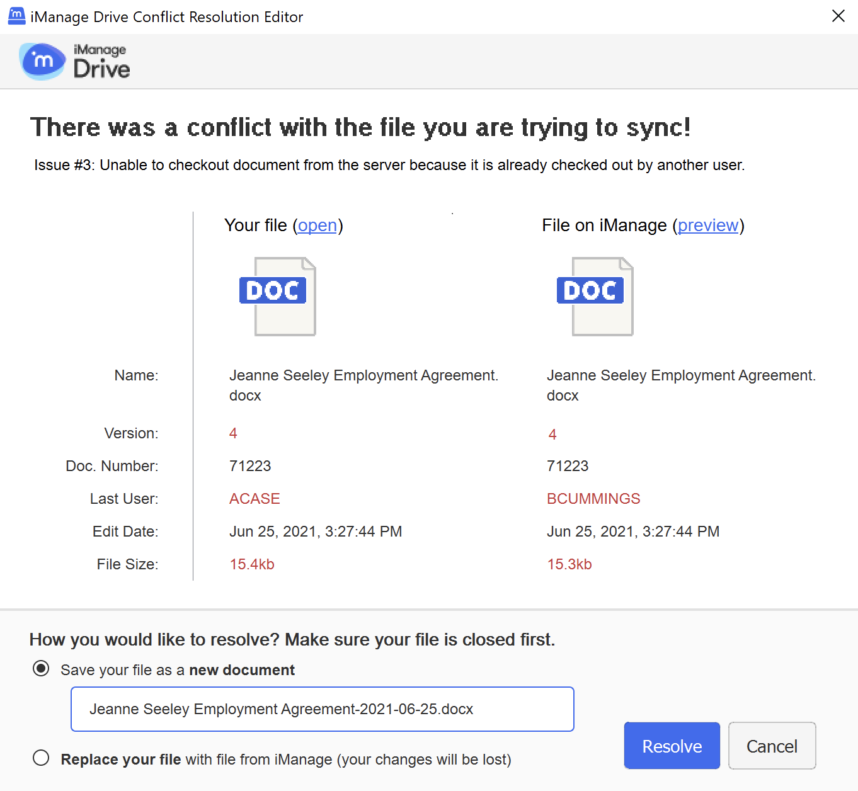
Task: Click the File Size row label
Action: (x=127, y=564)
